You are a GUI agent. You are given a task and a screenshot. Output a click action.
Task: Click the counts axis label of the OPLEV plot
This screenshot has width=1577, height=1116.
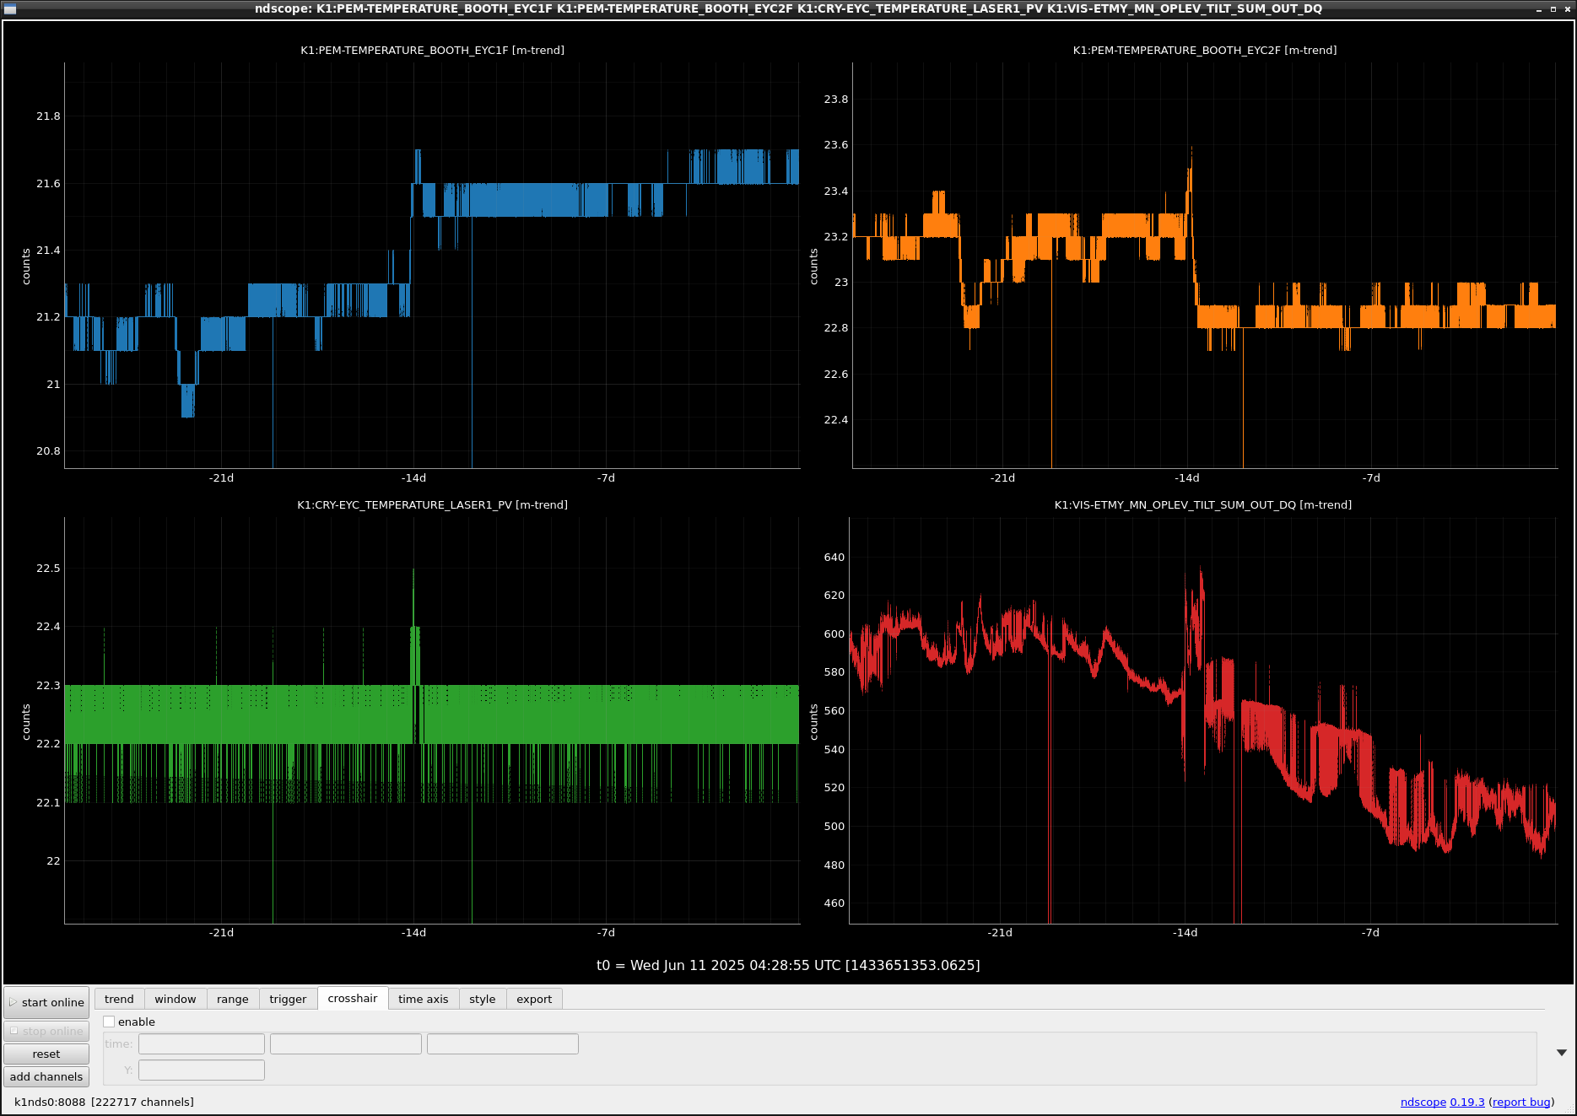tap(813, 722)
